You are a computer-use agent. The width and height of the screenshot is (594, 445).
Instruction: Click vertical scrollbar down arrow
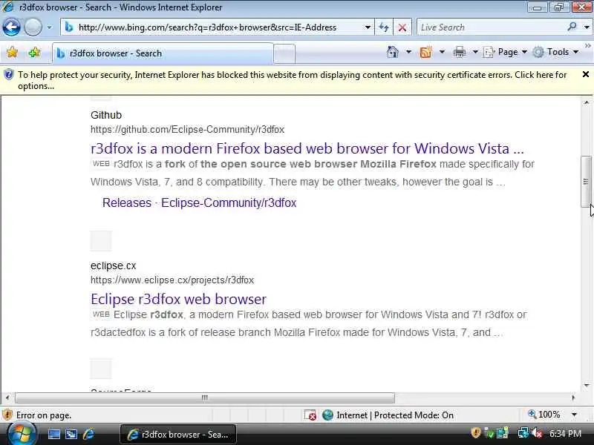[586, 385]
